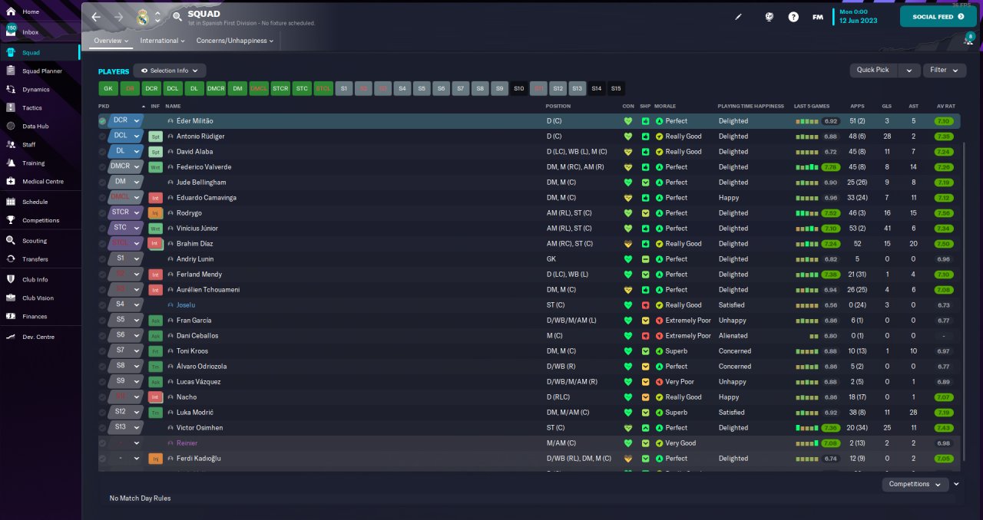Click the Real Madrid club badge
The width and height of the screenshot is (983, 520).
click(142, 16)
